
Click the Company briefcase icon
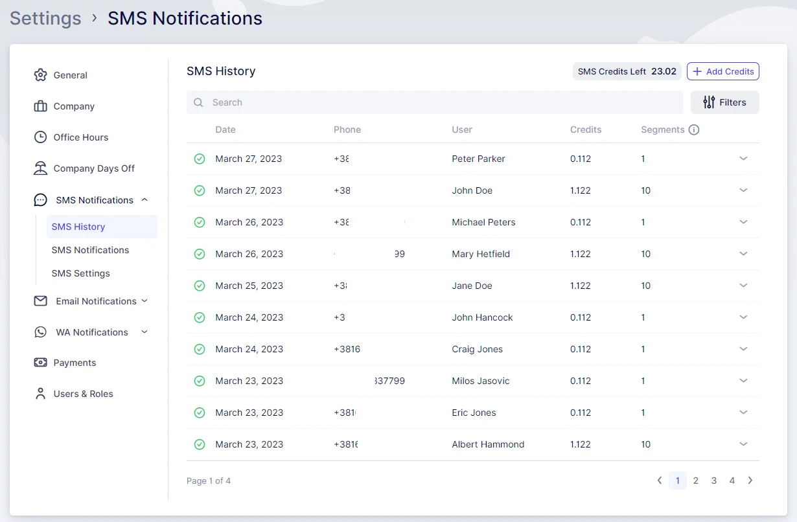click(x=40, y=106)
